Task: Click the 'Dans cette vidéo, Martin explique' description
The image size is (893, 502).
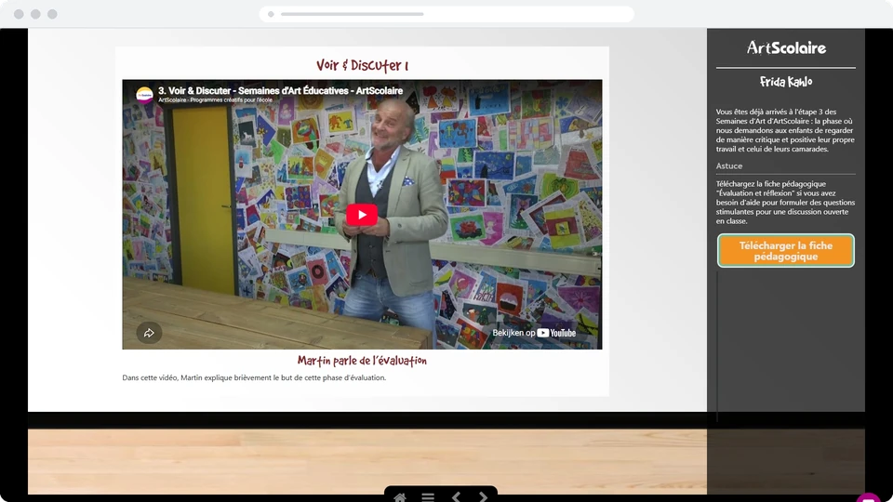Action: [254, 377]
